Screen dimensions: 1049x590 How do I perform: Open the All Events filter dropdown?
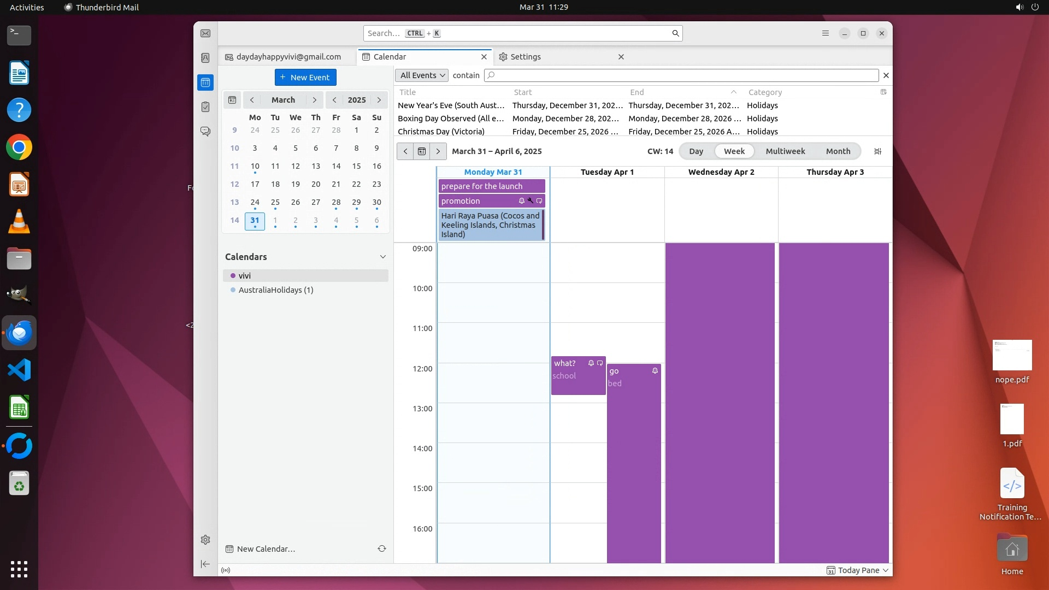422,75
